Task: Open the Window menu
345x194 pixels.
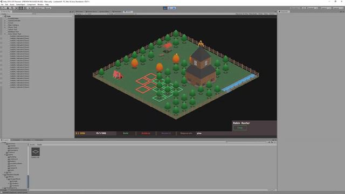Action: [x=40, y=4]
